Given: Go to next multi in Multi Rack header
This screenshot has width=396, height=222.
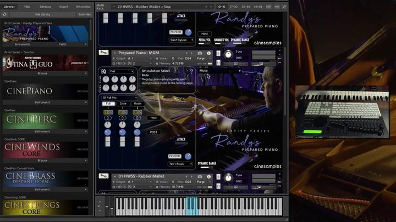Looking at the screenshot, I should [x=211, y=7].
